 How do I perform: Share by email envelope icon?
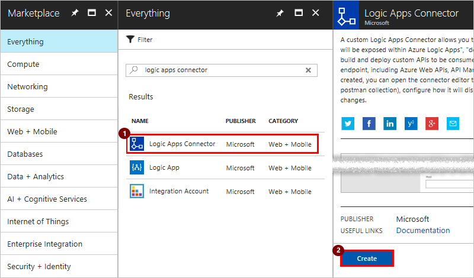point(453,123)
